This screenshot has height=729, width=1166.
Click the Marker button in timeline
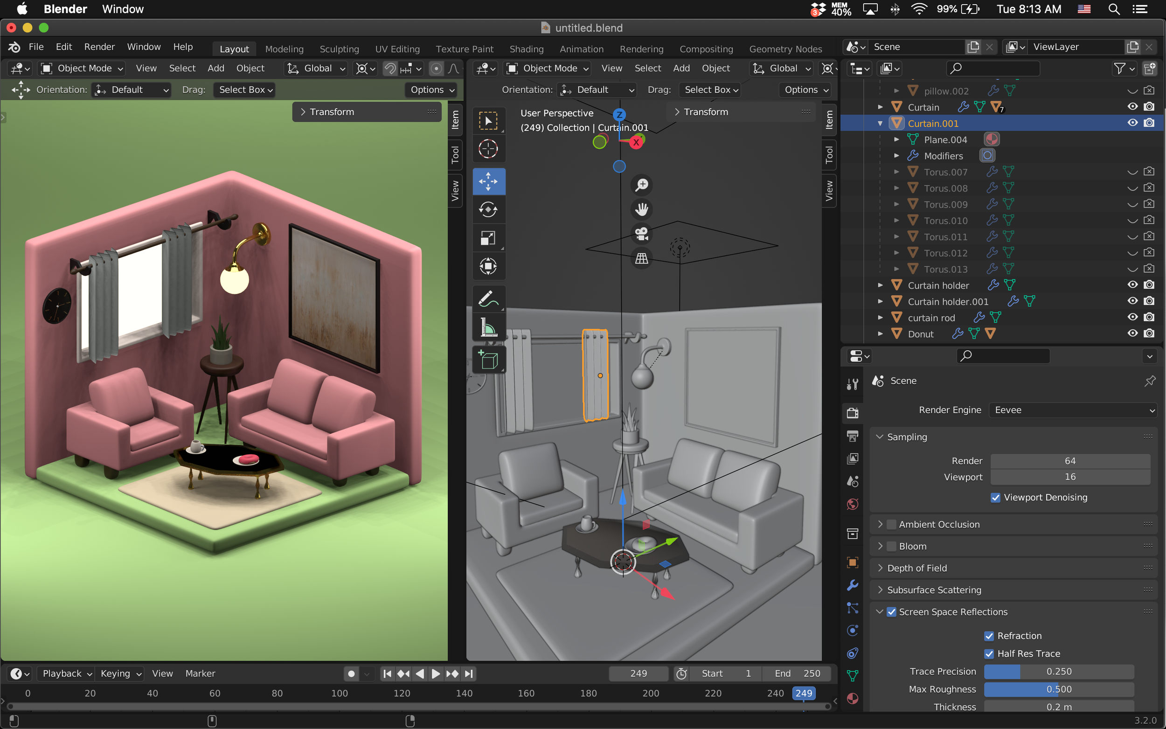[x=200, y=673]
